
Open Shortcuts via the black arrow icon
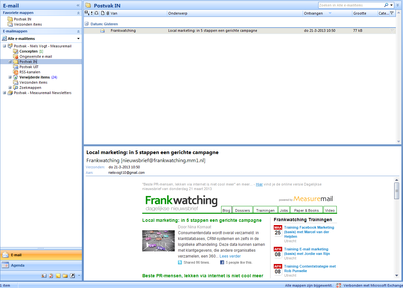pos(72,276)
